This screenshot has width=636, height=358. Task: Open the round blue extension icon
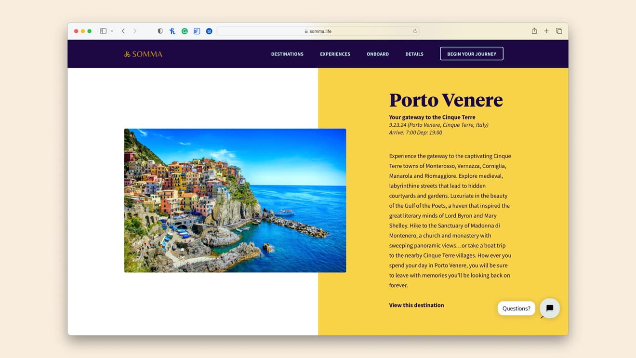coord(209,31)
